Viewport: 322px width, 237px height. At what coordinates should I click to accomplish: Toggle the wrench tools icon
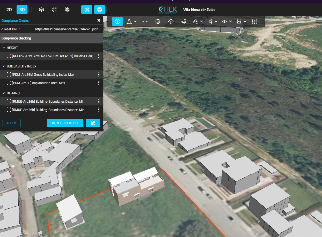coord(87,10)
